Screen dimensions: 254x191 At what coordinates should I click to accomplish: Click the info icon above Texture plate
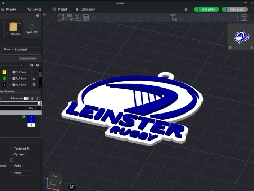click(19, 23)
